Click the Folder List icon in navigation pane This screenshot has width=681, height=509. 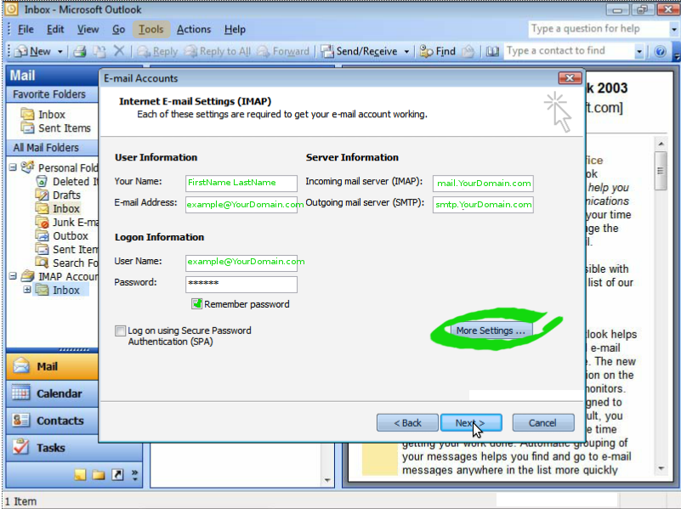point(99,474)
